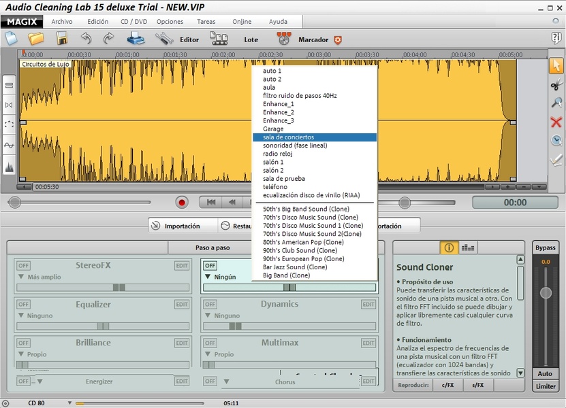Enable the Equalizer effect OFF button
The image size is (566, 408).
click(x=23, y=305)
